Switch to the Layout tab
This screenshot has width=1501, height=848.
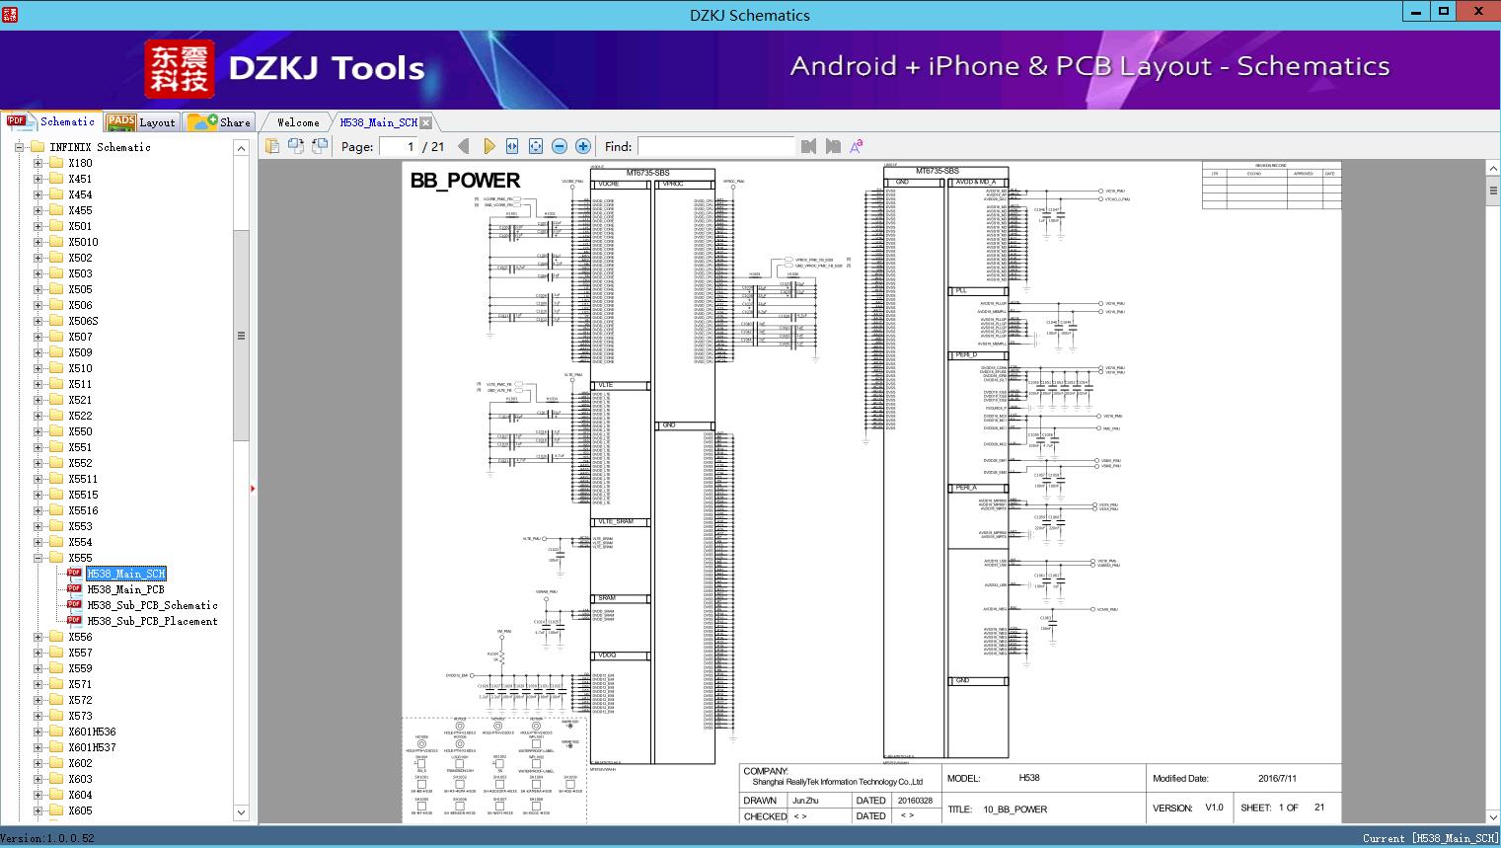coord(141,122)
